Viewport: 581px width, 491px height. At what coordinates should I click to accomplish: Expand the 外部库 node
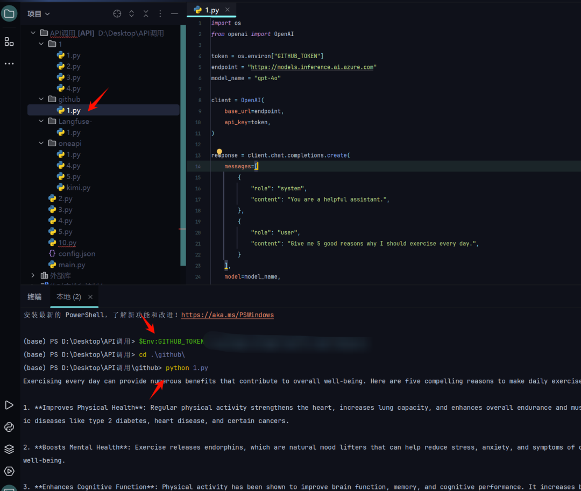point(33,276)
